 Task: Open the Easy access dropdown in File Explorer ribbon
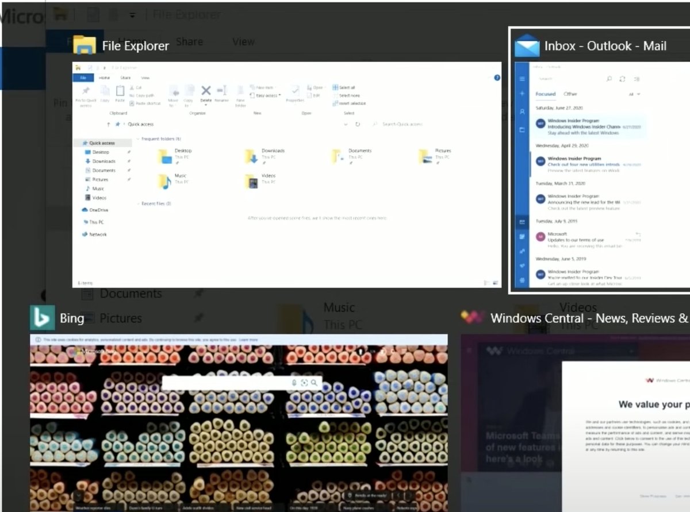pos(266,95)
